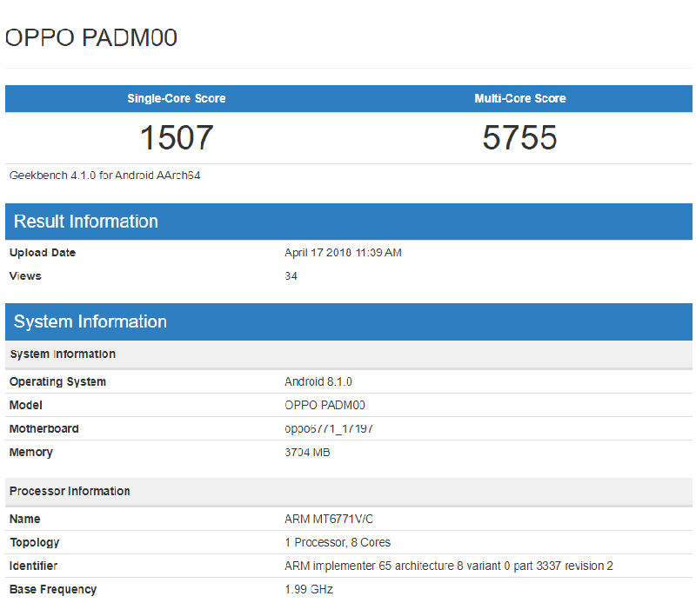
Task: Click the Single-Core Score header
Action: pos(177,98)
